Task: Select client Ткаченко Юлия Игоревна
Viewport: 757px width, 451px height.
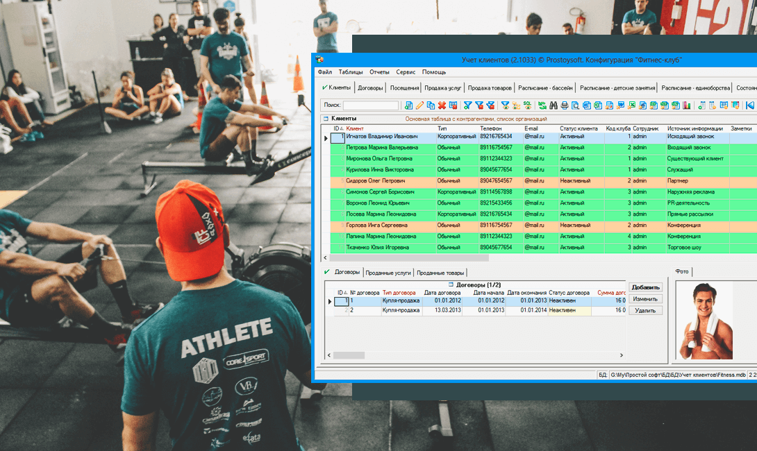Action: (378, 248)
